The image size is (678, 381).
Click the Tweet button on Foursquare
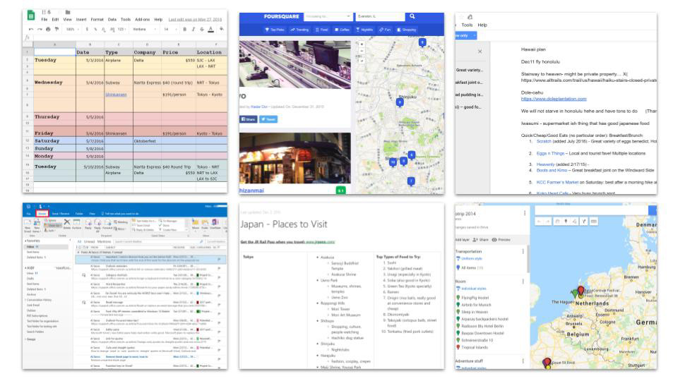click(x=268, y=119)
